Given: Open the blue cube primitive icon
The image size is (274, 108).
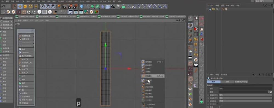Looking at the screenshot, I should (x=82, y=7).
